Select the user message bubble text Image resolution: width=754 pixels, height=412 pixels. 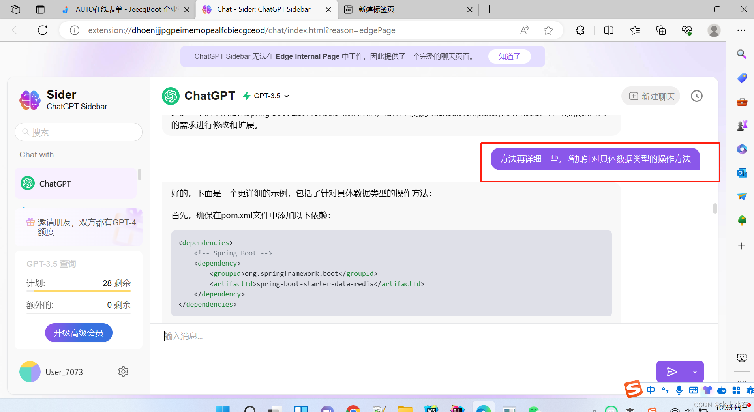click(x=595, y=159)
